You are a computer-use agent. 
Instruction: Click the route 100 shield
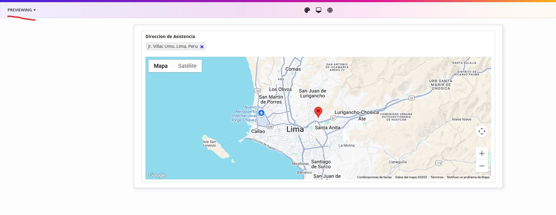click(x=258, y=91)
